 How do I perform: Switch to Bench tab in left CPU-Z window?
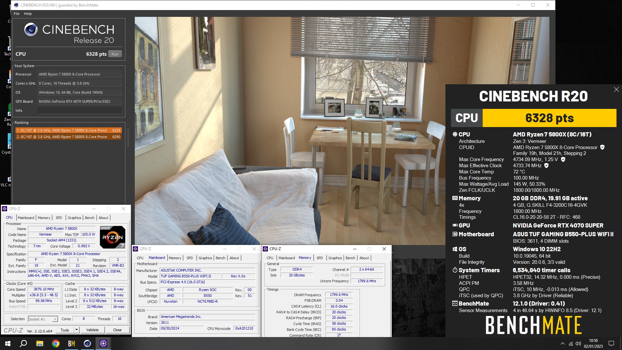[90, 218]
